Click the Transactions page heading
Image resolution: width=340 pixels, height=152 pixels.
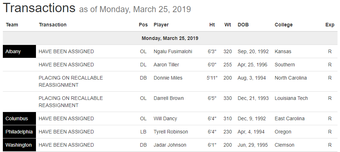39,8
